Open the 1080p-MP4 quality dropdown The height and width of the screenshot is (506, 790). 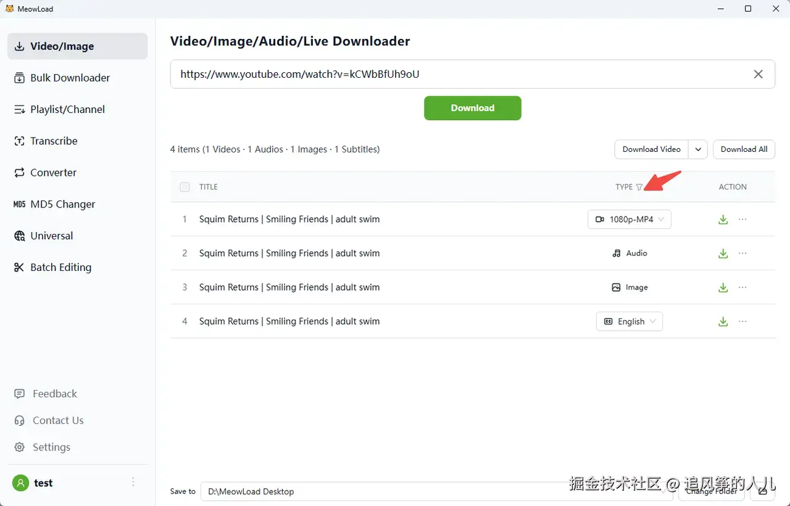[x=630, y=219]
